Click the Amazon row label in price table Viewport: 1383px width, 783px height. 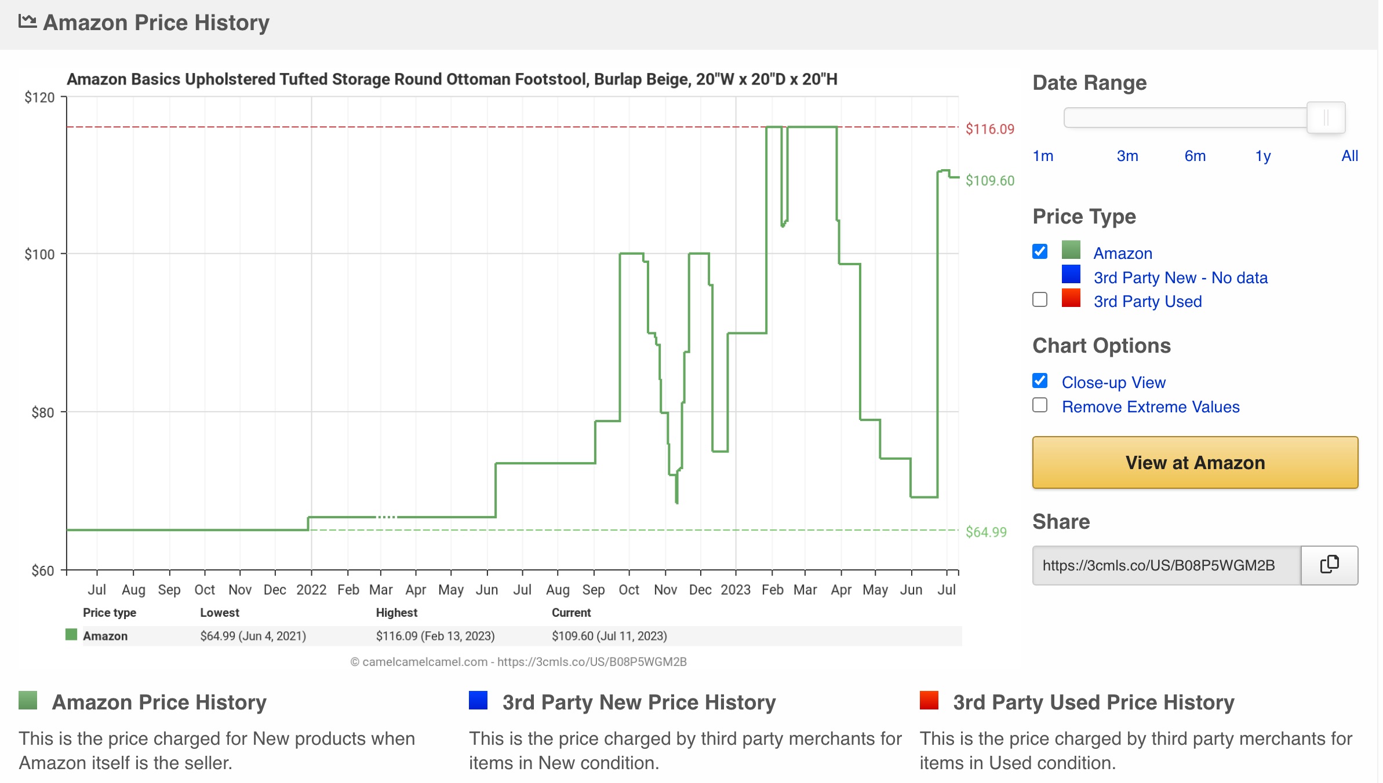click(105, 635)
